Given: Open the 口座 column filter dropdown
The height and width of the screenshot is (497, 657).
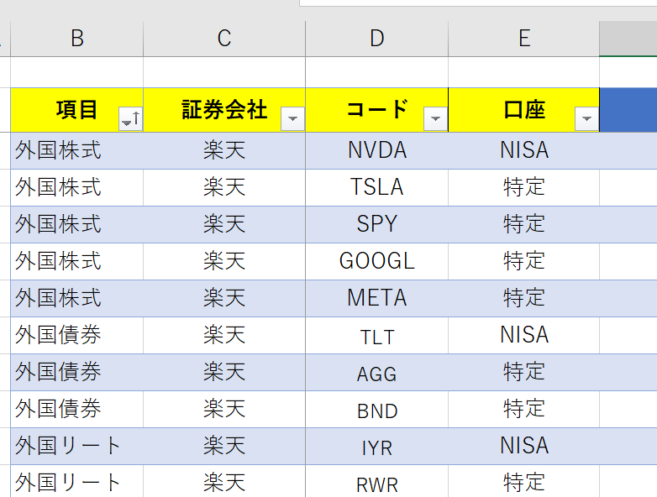Looking at the screenshot, I should pyautogui.click(x=586, y=119).
